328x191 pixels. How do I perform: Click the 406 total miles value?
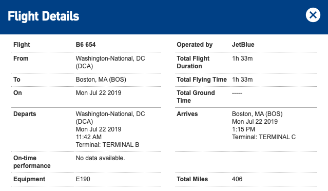[237, 179]
